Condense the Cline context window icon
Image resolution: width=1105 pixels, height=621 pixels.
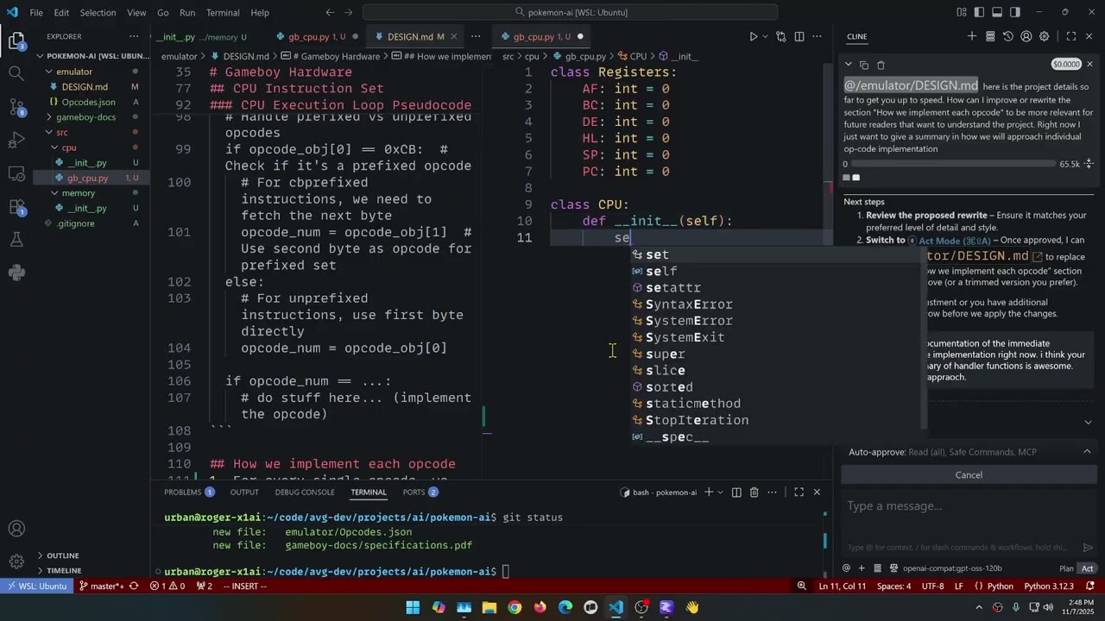click(x=1089, y=164)
